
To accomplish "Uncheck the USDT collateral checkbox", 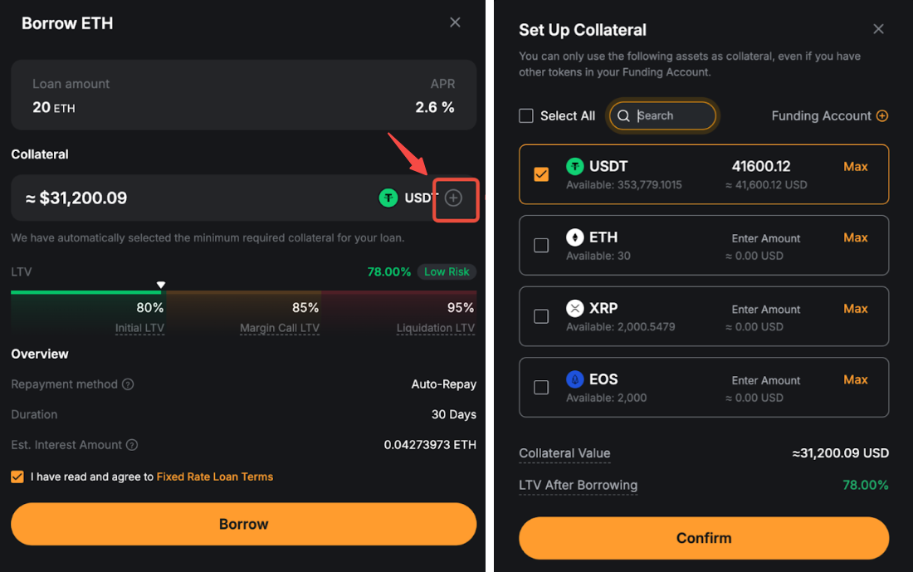I will (x=541, y=174).
